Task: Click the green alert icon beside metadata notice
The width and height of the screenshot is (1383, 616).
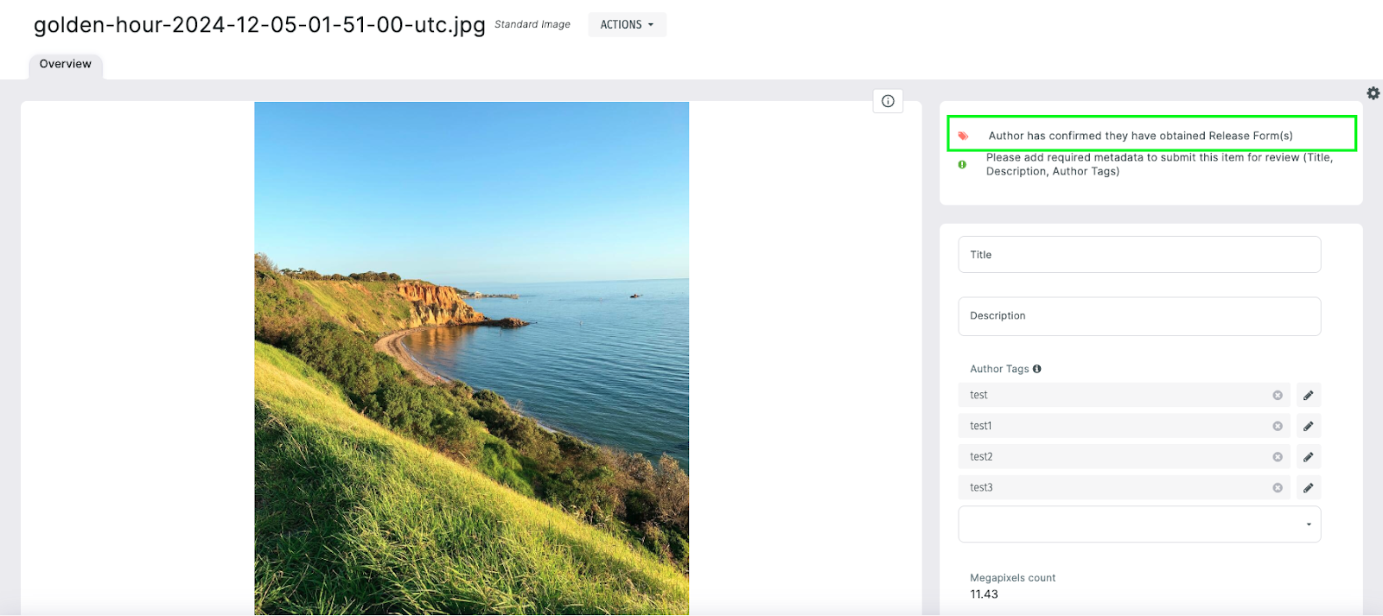Action: [962, 164]
